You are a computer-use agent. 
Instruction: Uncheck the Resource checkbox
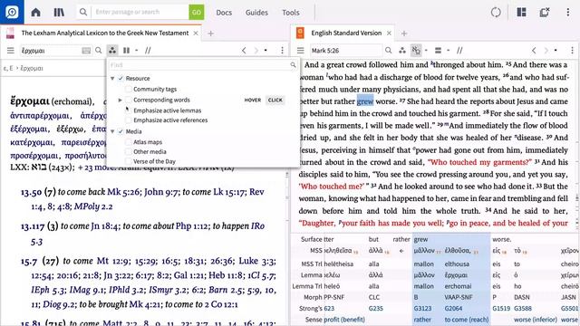point(121,79)
